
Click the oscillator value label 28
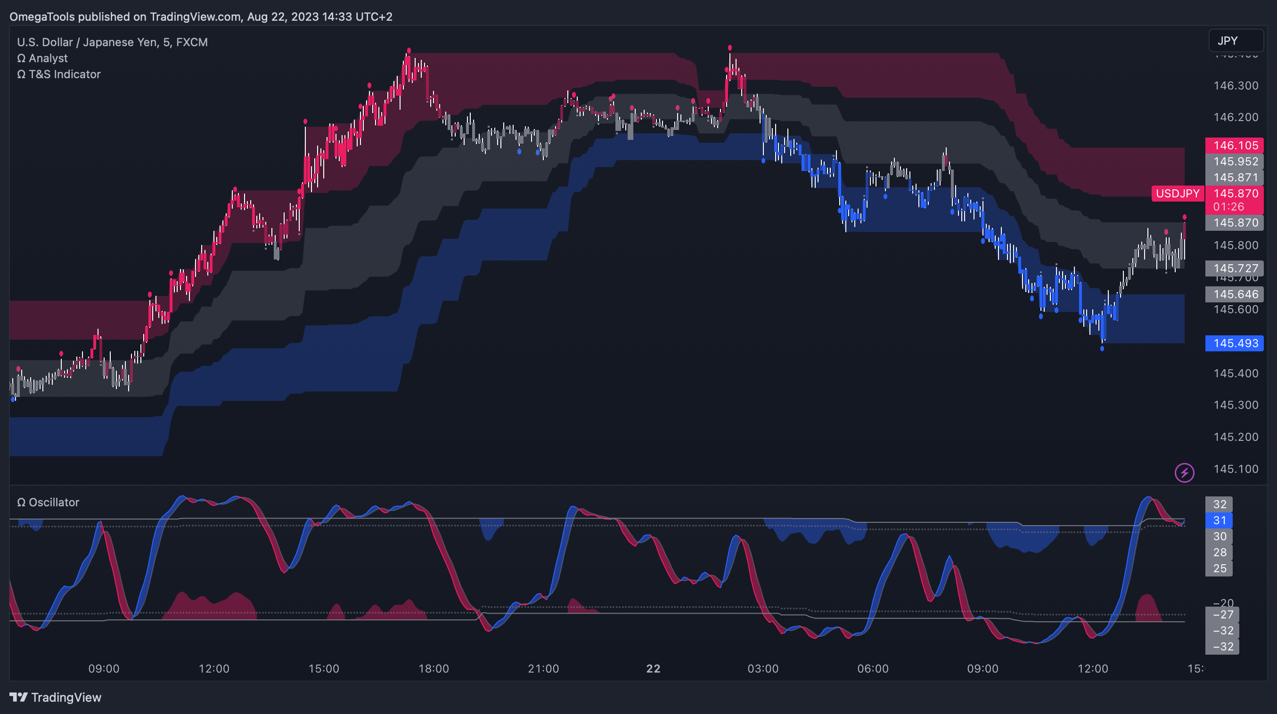[x=1219, y=552]
